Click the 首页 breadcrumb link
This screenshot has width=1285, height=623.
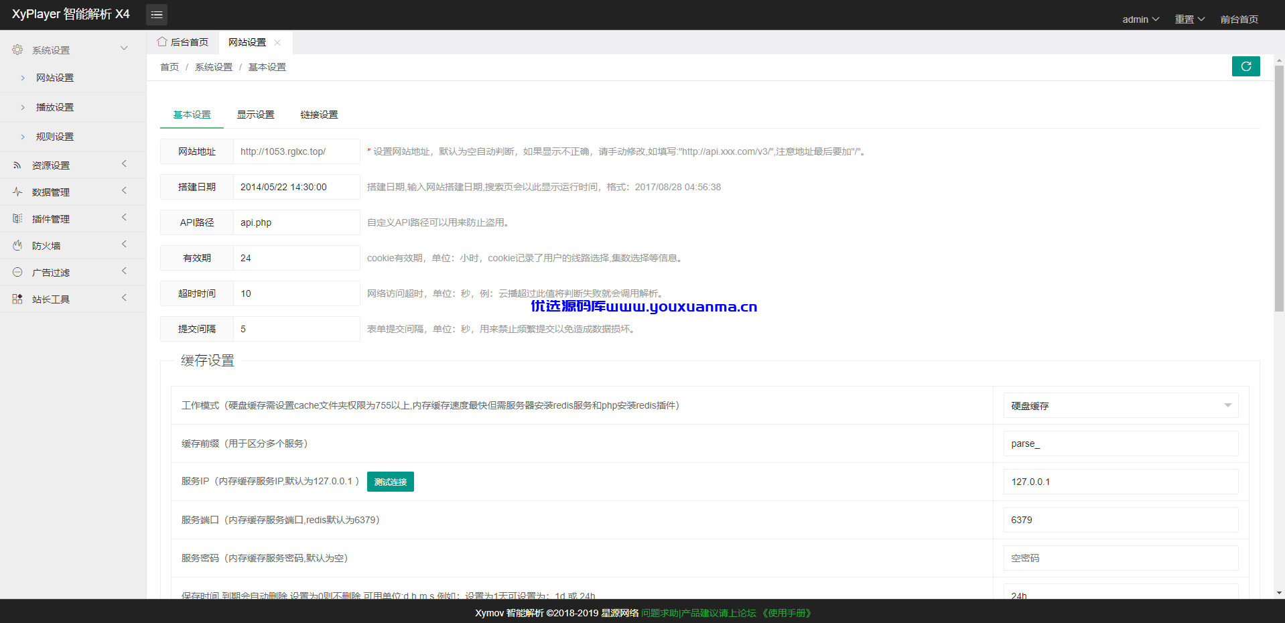(170, 67)
